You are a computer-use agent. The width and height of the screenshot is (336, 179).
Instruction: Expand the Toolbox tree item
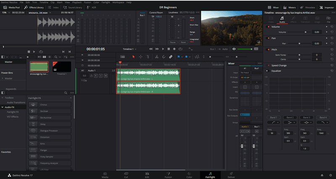3,98
